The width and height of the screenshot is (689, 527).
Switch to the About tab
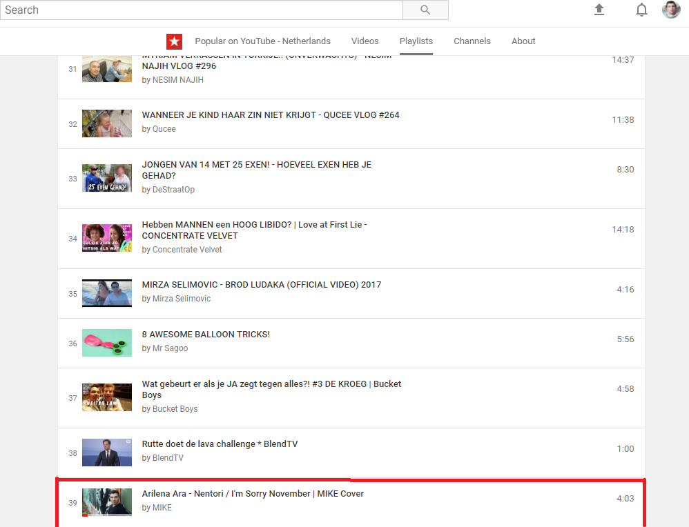coord(523,41)
